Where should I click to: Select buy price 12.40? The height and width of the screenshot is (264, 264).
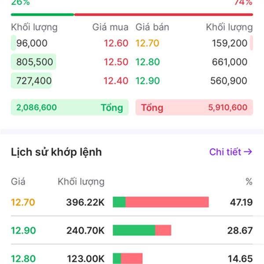click(x=116, y=81)
